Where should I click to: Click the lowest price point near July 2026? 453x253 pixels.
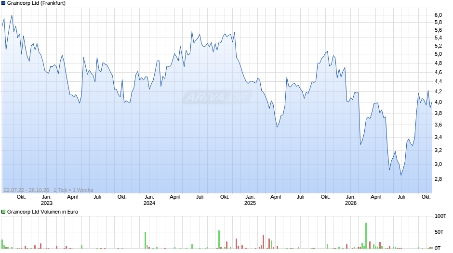[x=401, y=175]
